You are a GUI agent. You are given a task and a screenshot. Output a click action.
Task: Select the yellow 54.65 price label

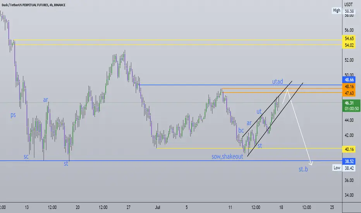pos(349,39)
